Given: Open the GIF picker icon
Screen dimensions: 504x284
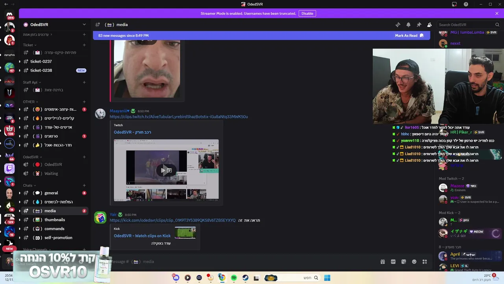Looking at the screenshot, I should point(393,262).
